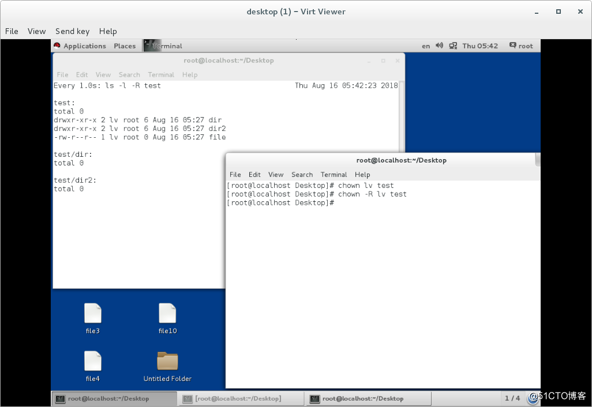This screenshot has height=407, width=592.
Task: Click the 'file' listing row in watch output
Action: point(140,137)
